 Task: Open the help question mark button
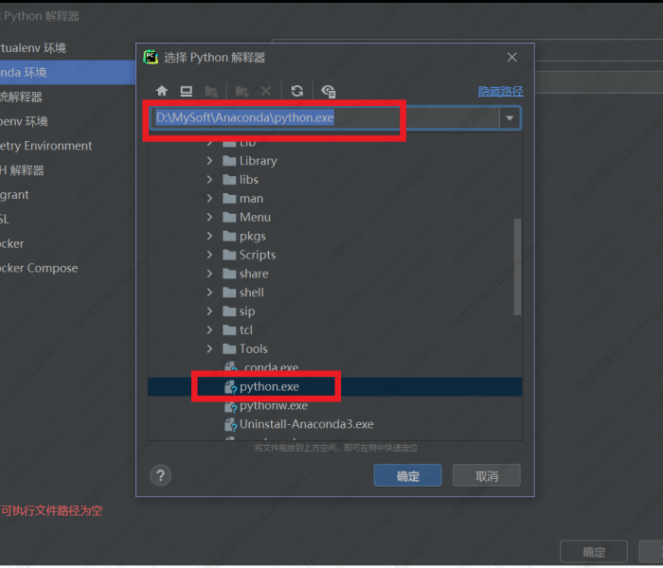pos(161,475)
